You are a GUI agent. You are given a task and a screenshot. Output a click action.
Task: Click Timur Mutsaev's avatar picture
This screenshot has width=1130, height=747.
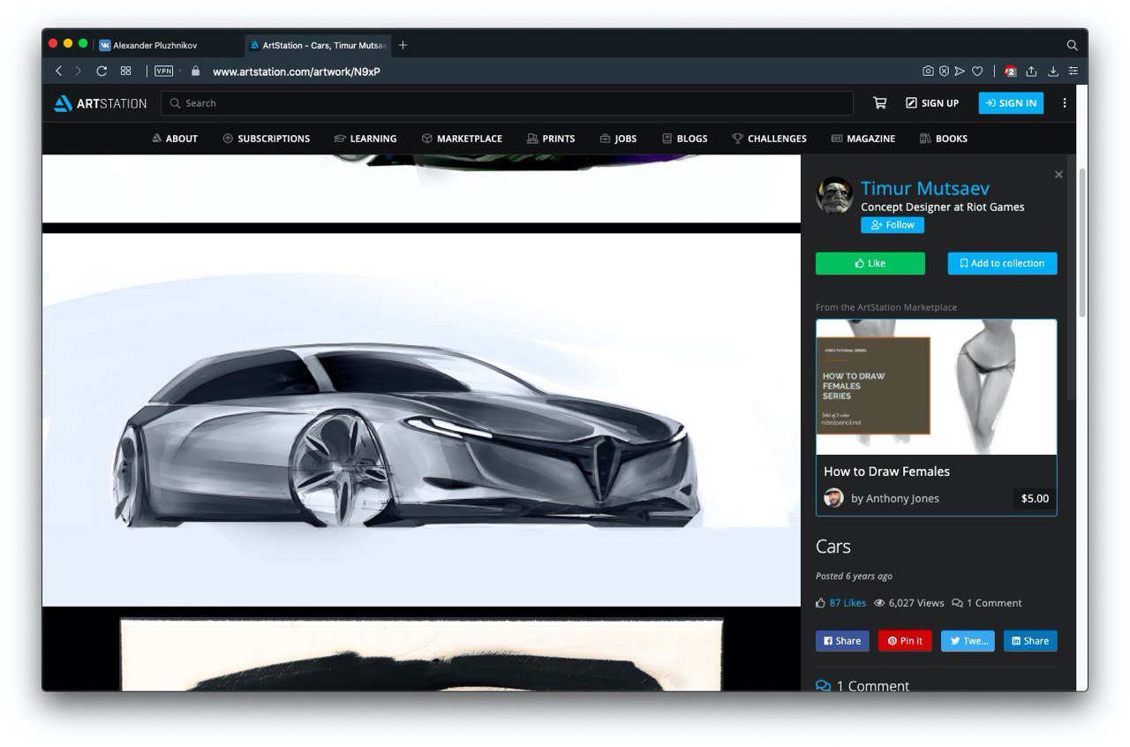[x=834, y=195]
